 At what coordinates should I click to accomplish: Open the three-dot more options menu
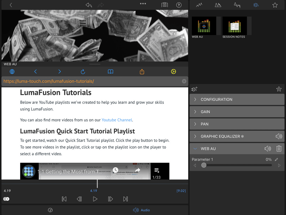[143, 4]
